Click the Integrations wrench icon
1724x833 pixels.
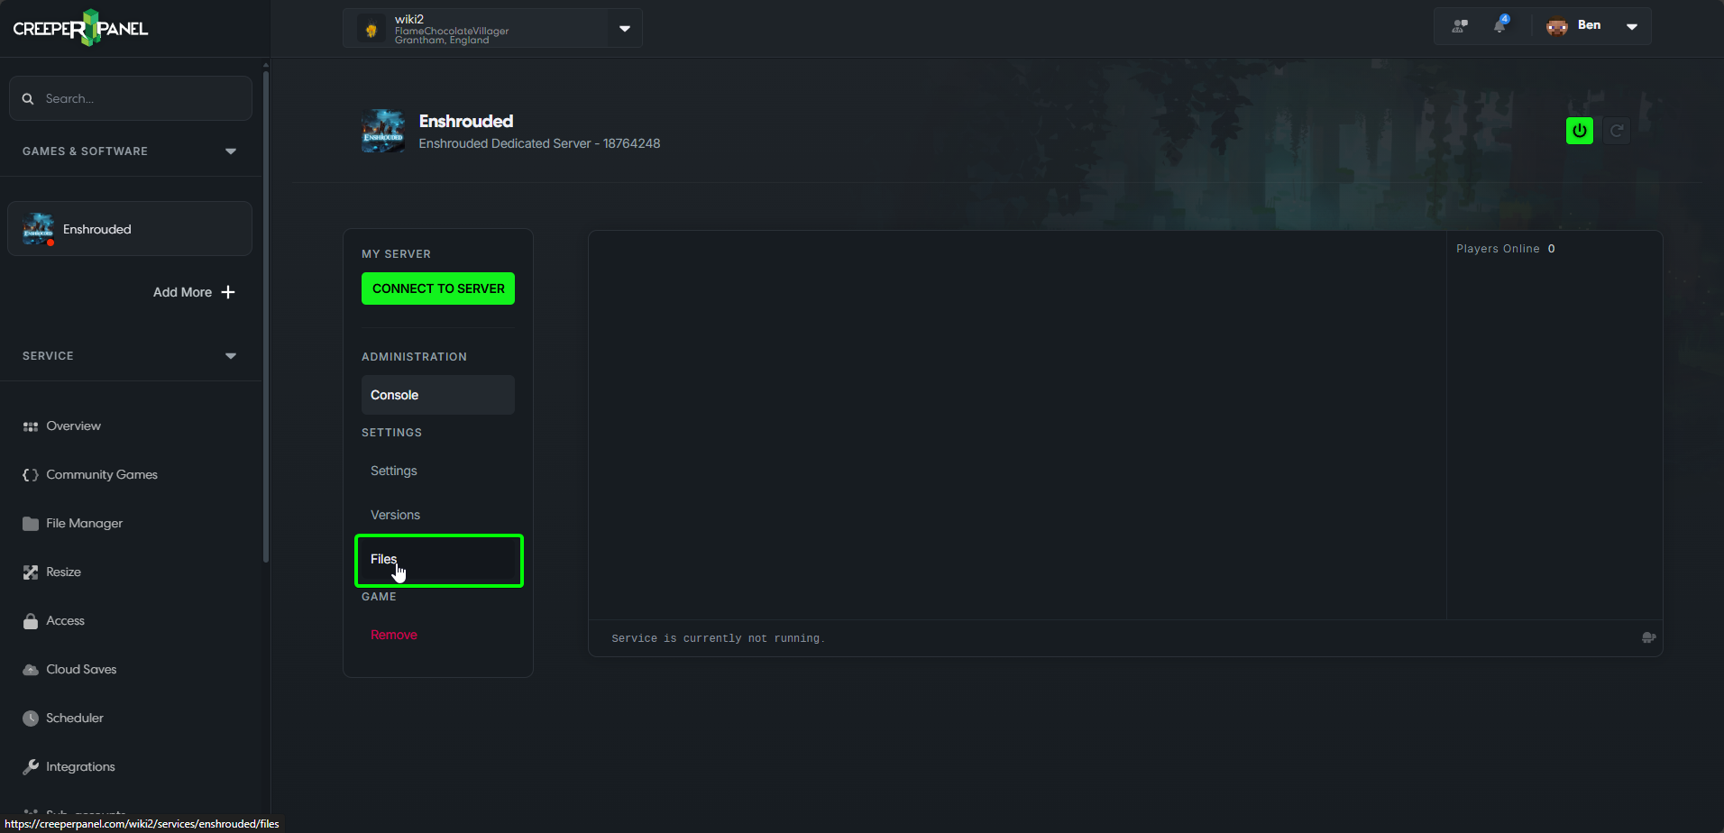pyautogui.click(x=31, y=767)
